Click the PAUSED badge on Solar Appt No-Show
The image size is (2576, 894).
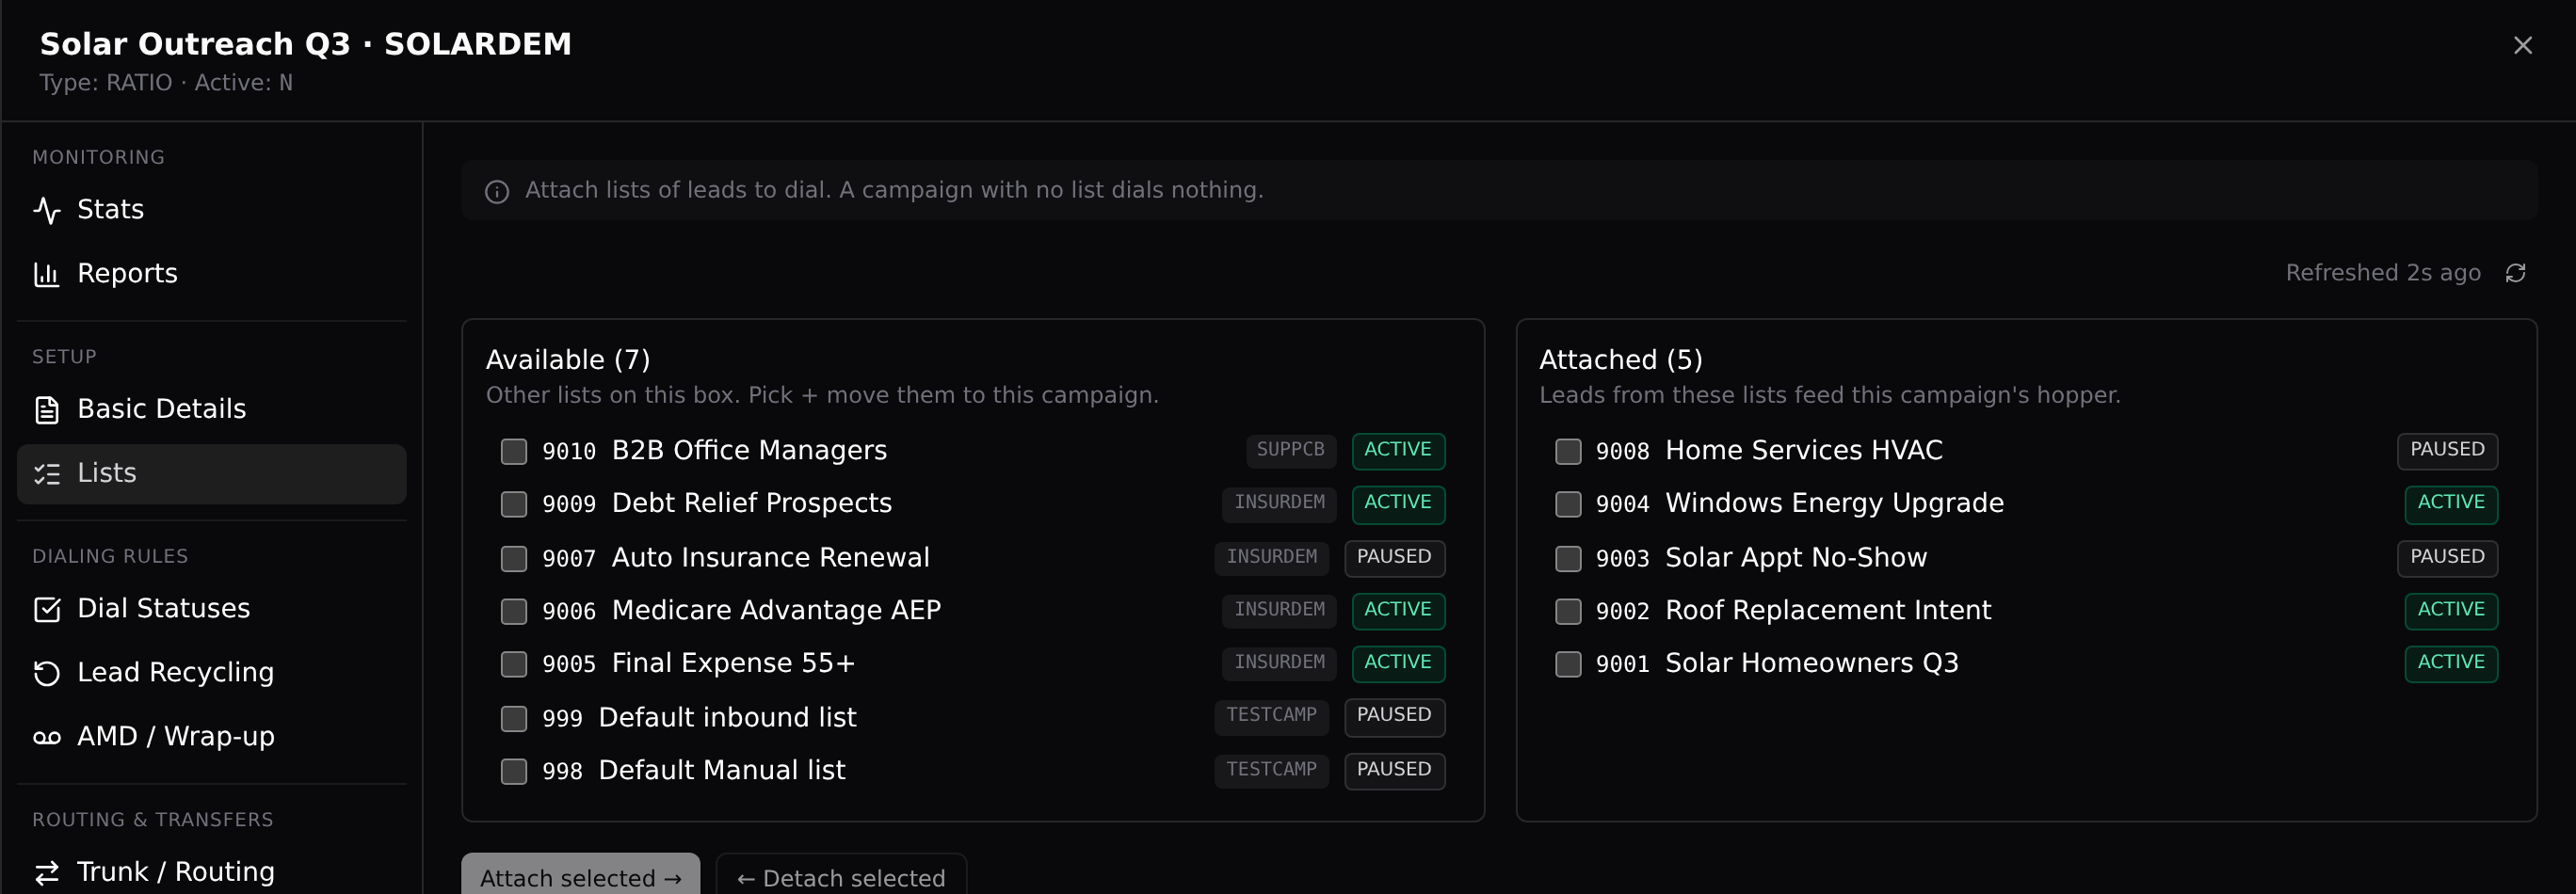2447,557
